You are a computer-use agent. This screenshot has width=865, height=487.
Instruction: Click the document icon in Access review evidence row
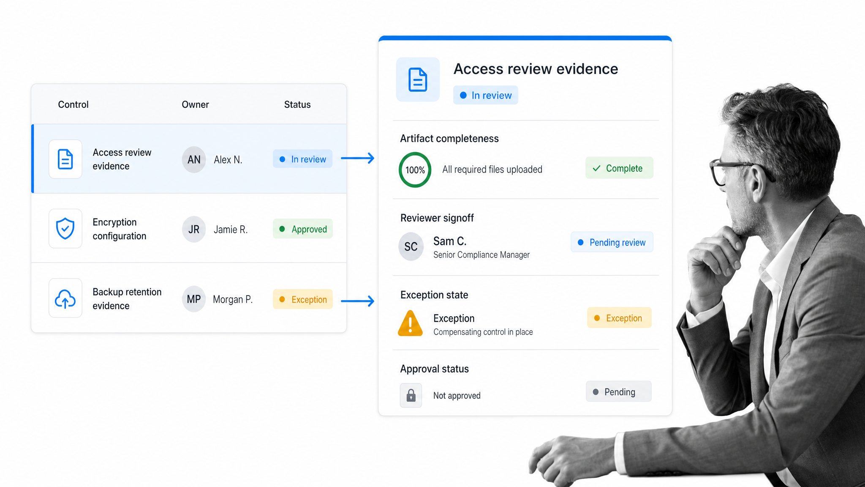[65, 159]
